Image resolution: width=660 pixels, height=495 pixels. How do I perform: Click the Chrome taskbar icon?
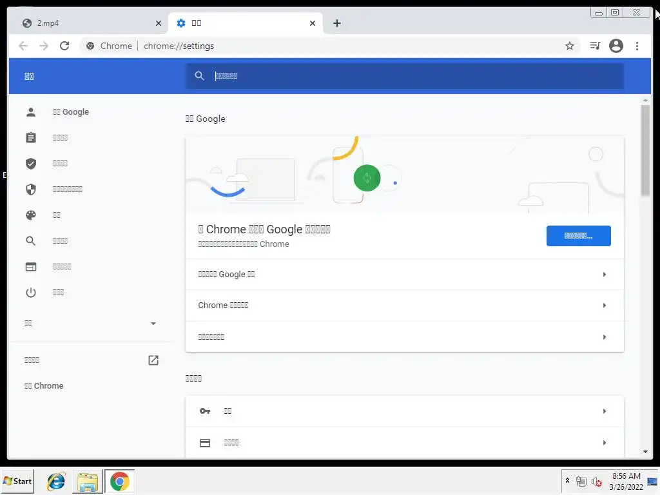coord(119,481)
